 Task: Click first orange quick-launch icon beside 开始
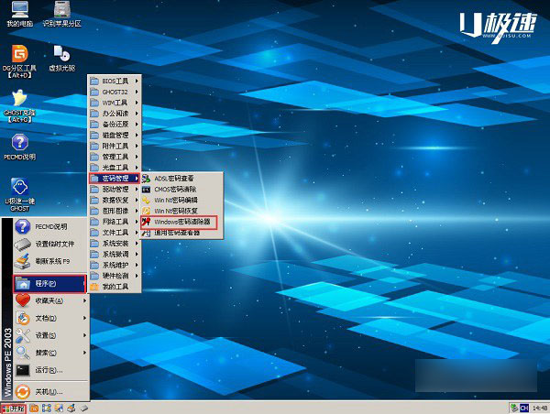pos(34,409)
